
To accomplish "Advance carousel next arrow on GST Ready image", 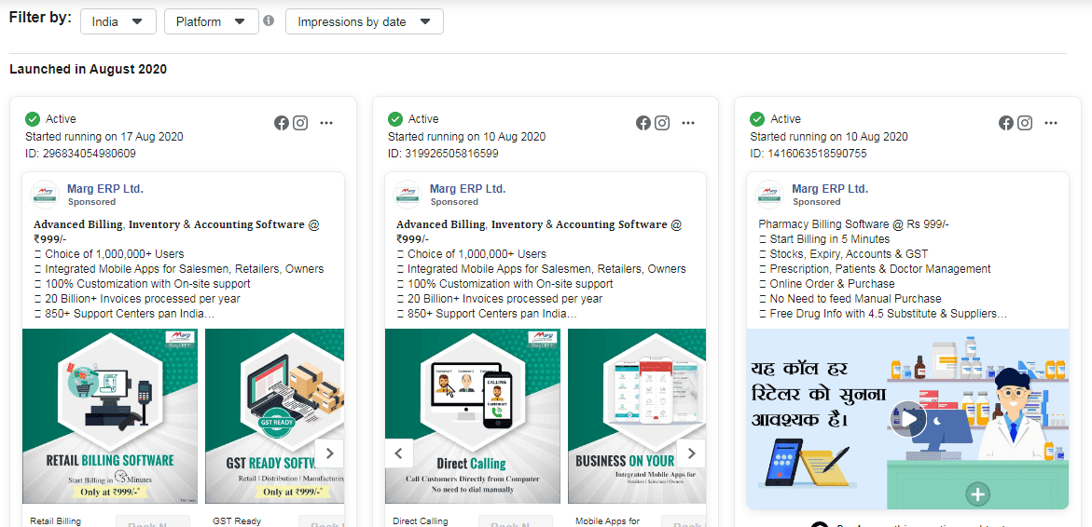I will click(329, 453).
